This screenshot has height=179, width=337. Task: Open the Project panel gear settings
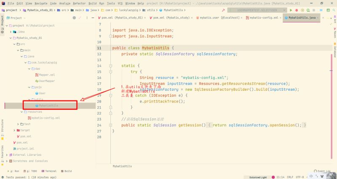tap(75, 18)
